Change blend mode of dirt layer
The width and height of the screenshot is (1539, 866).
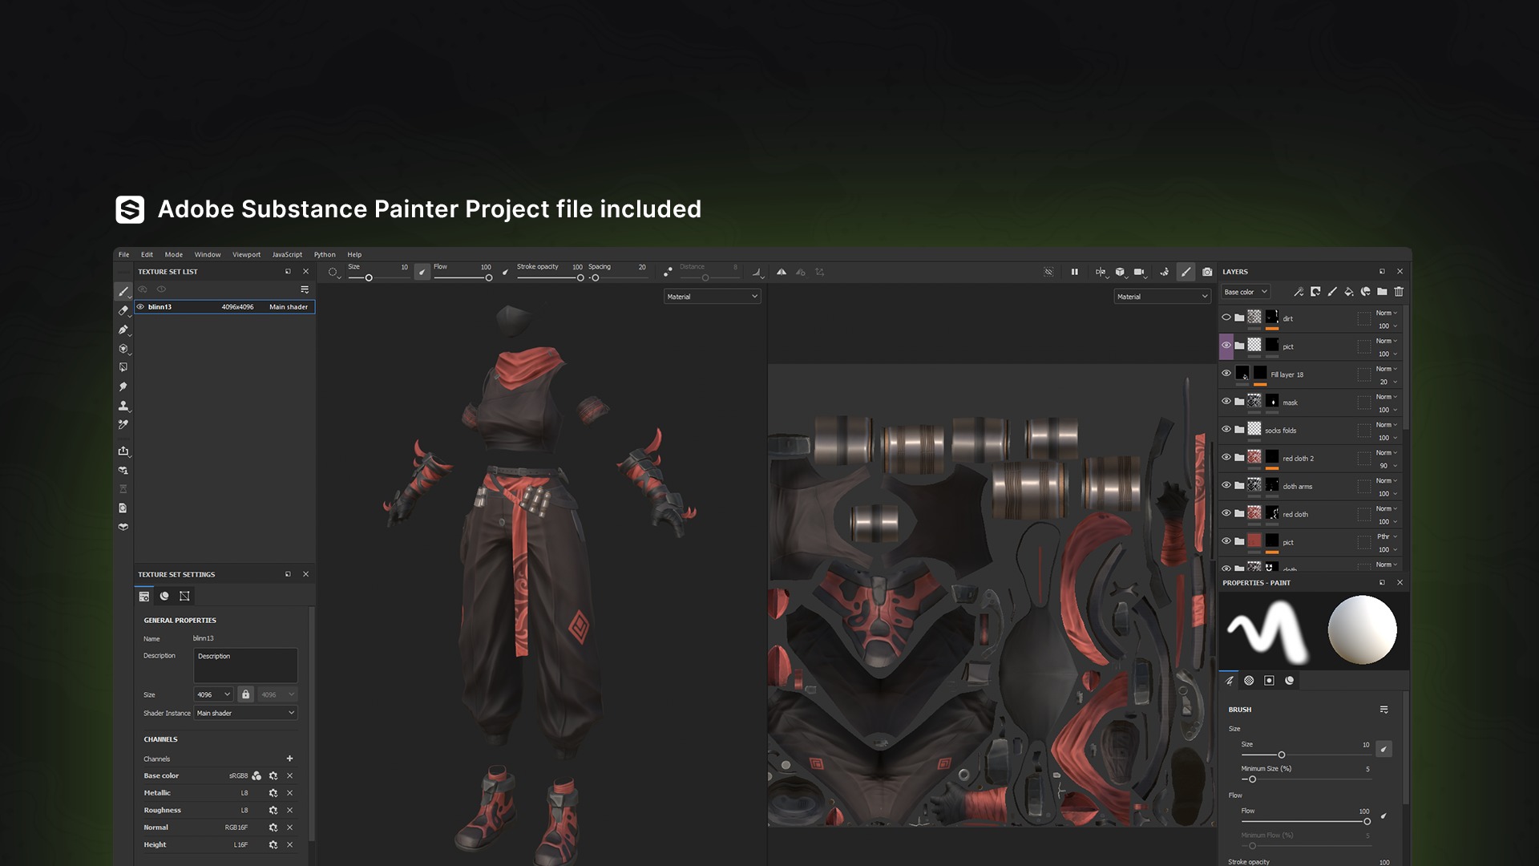[1387, 313]
